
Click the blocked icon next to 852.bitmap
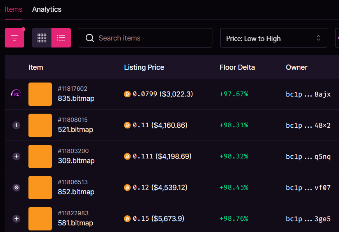16,187
